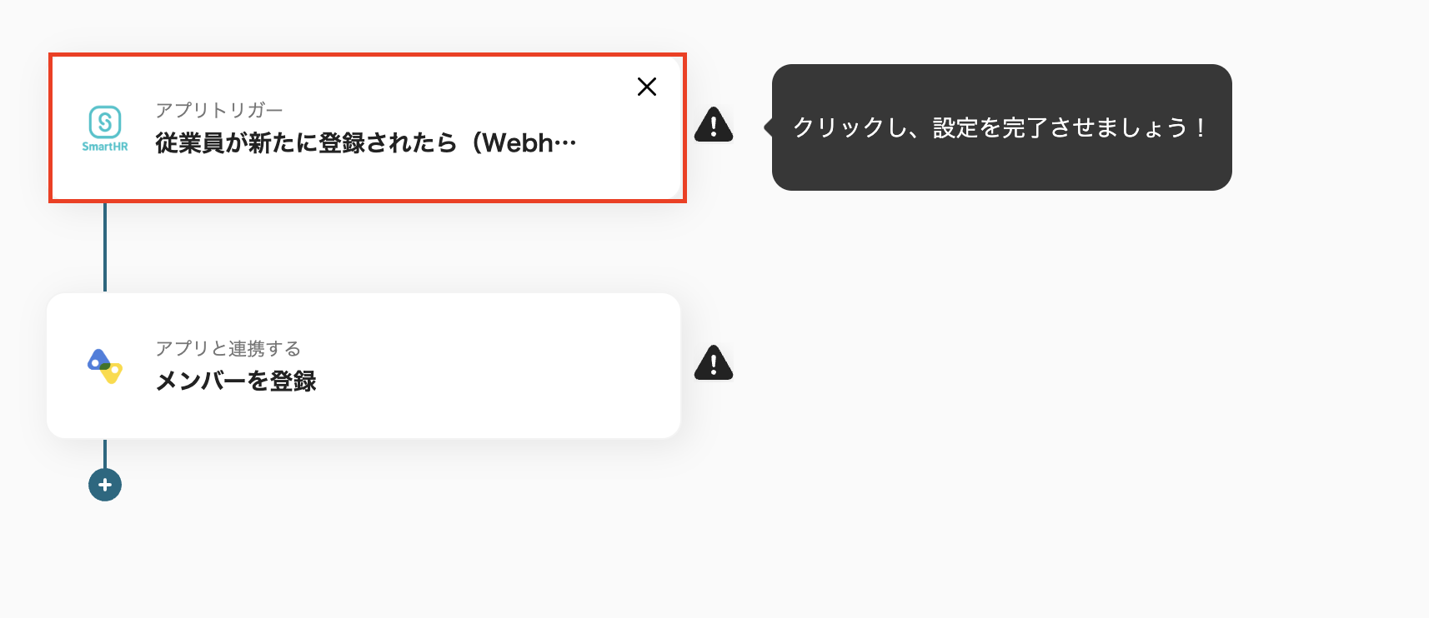Open the SmartHR trigger settings via its alert icon

click(714, 127)
